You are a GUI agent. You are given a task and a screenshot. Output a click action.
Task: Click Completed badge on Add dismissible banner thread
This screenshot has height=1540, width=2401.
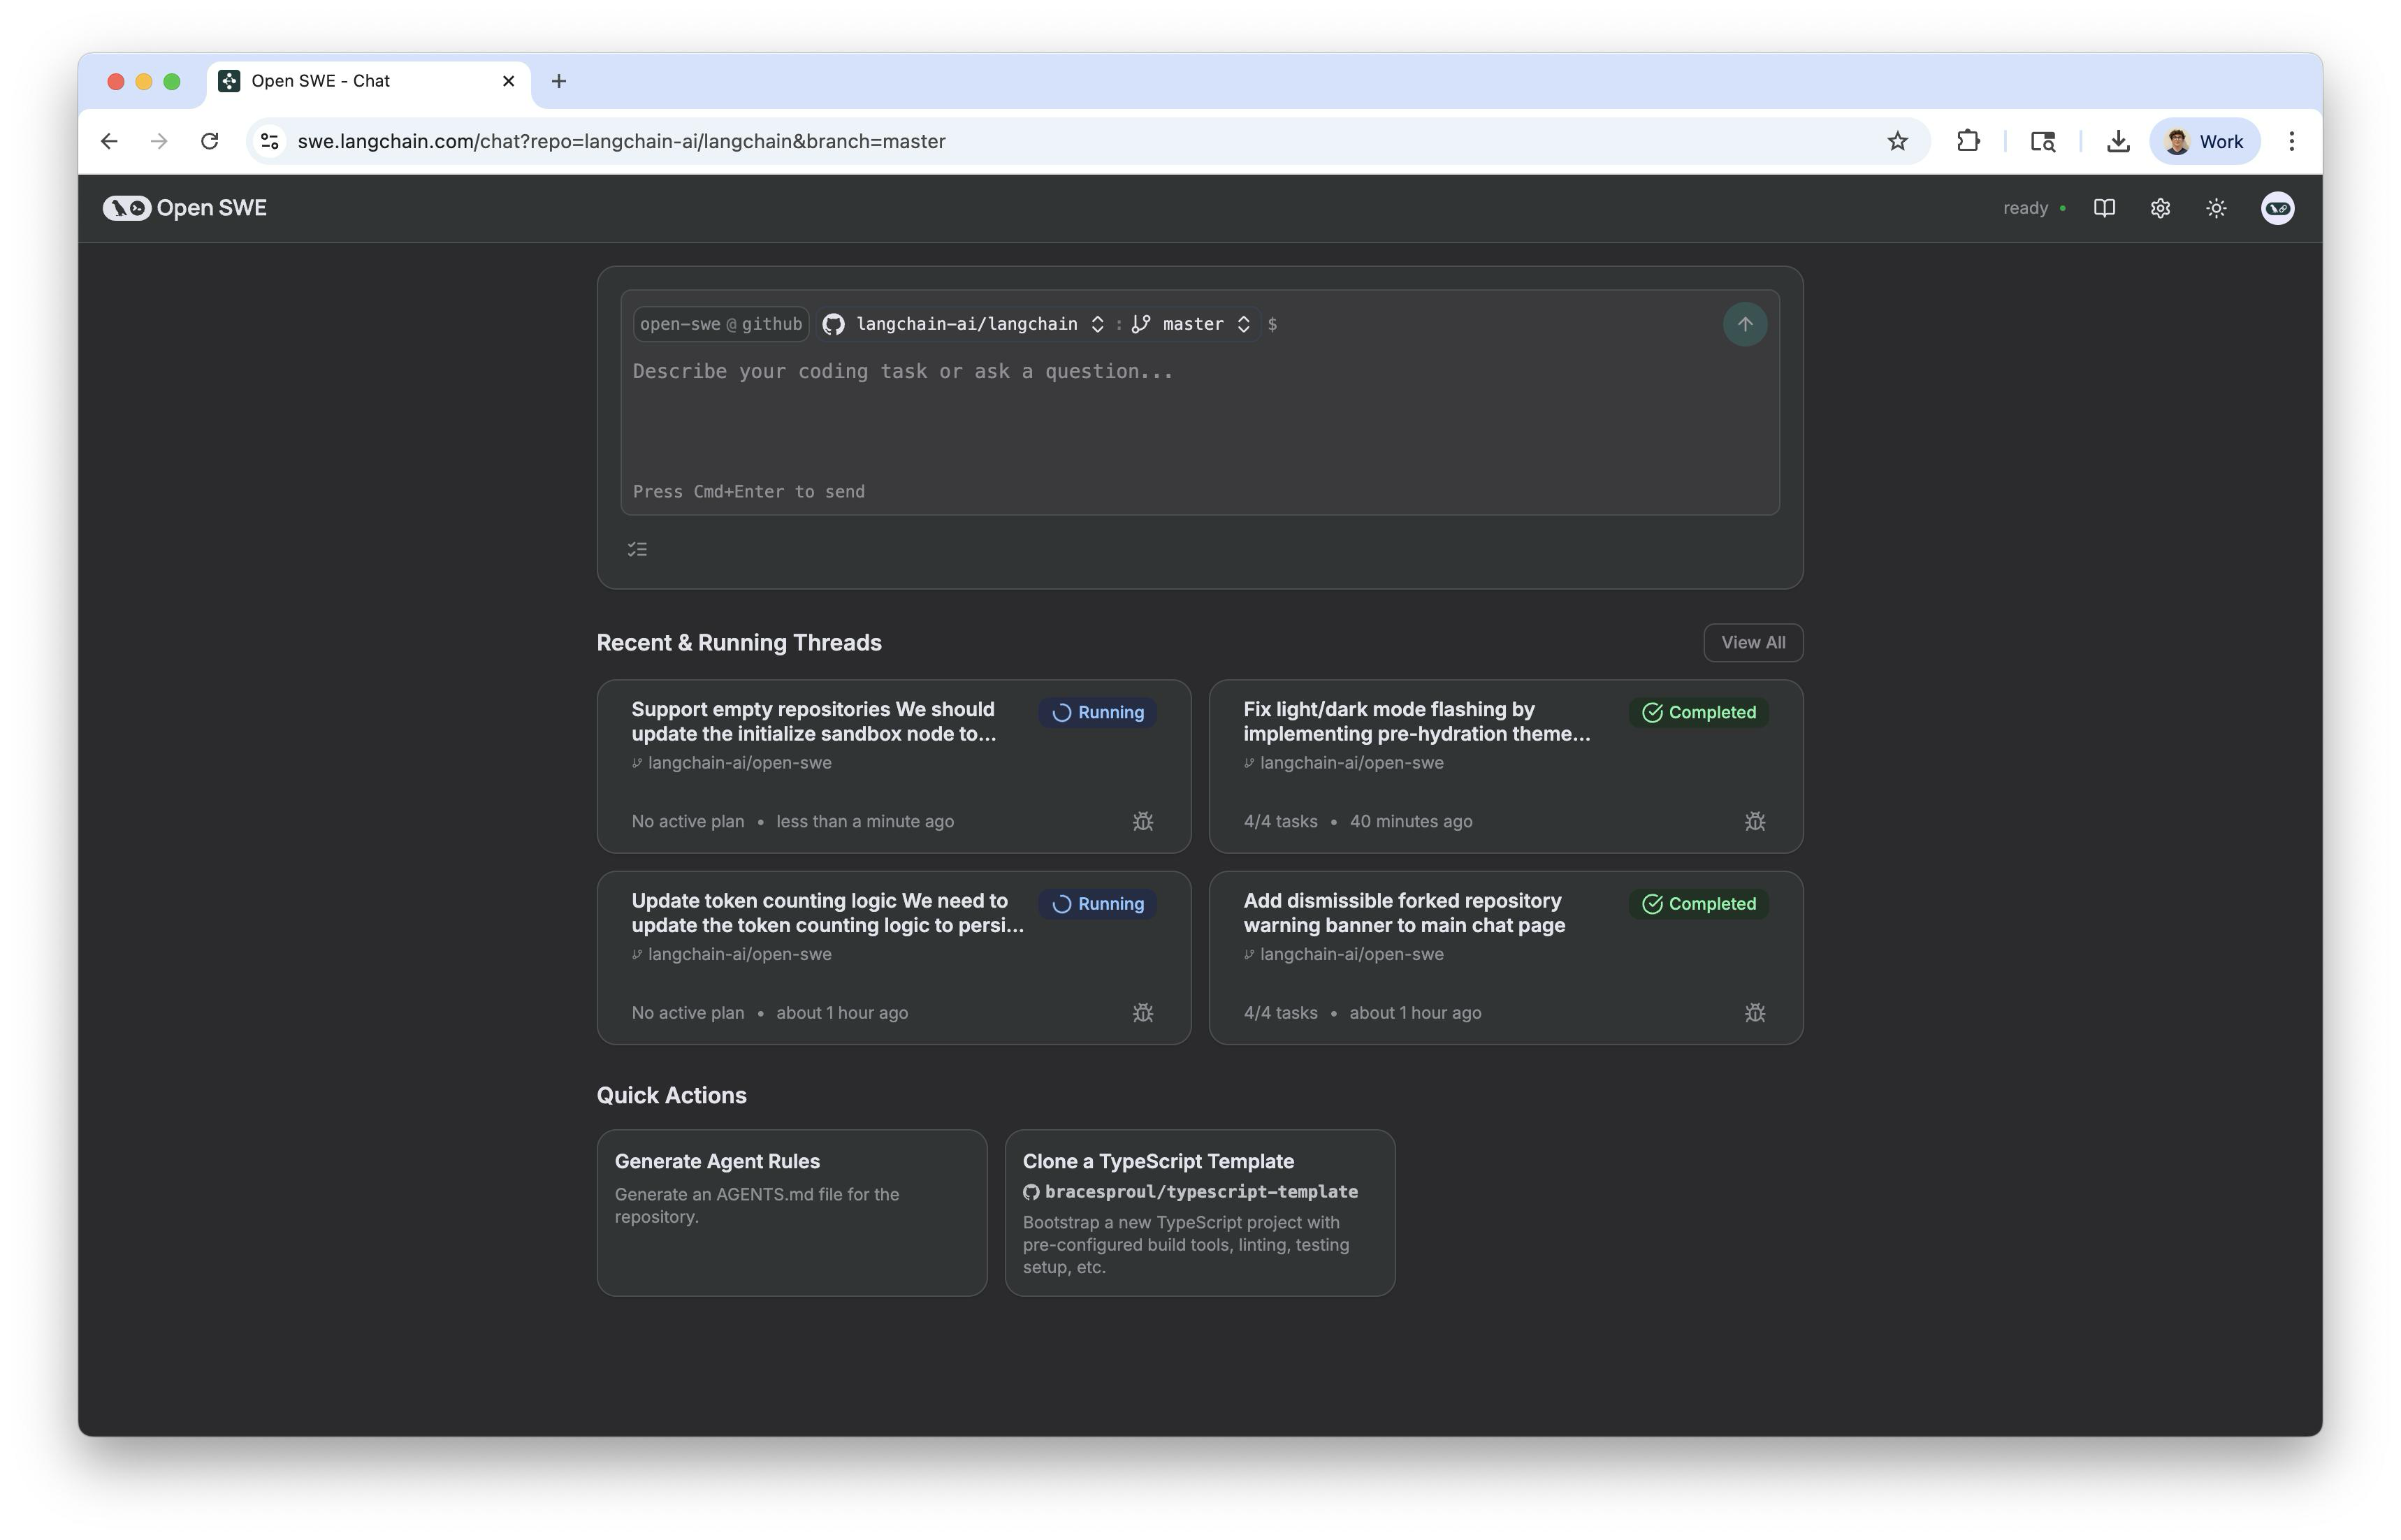1698,904
